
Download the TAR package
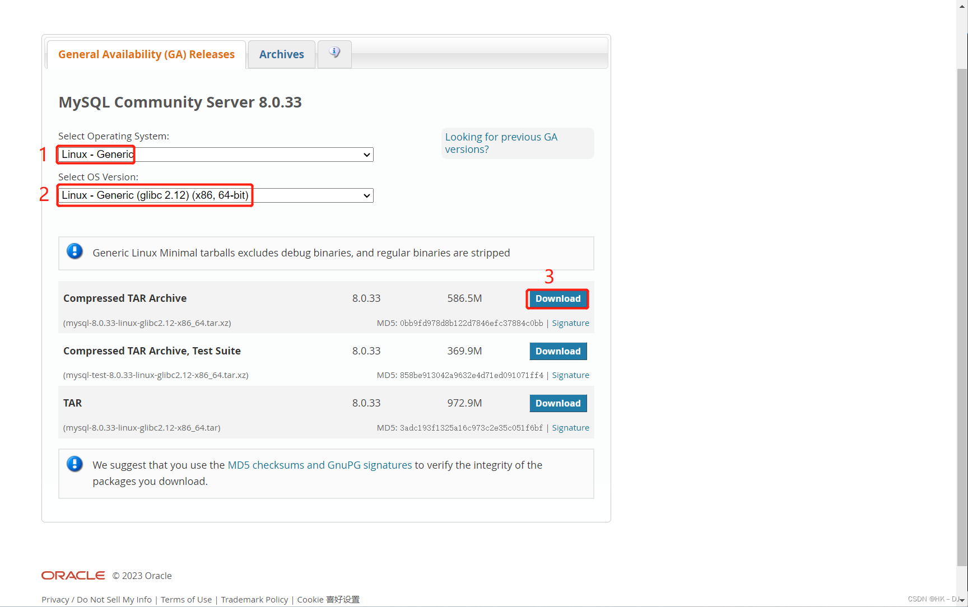pyautogui.click(x=558, y=403)
